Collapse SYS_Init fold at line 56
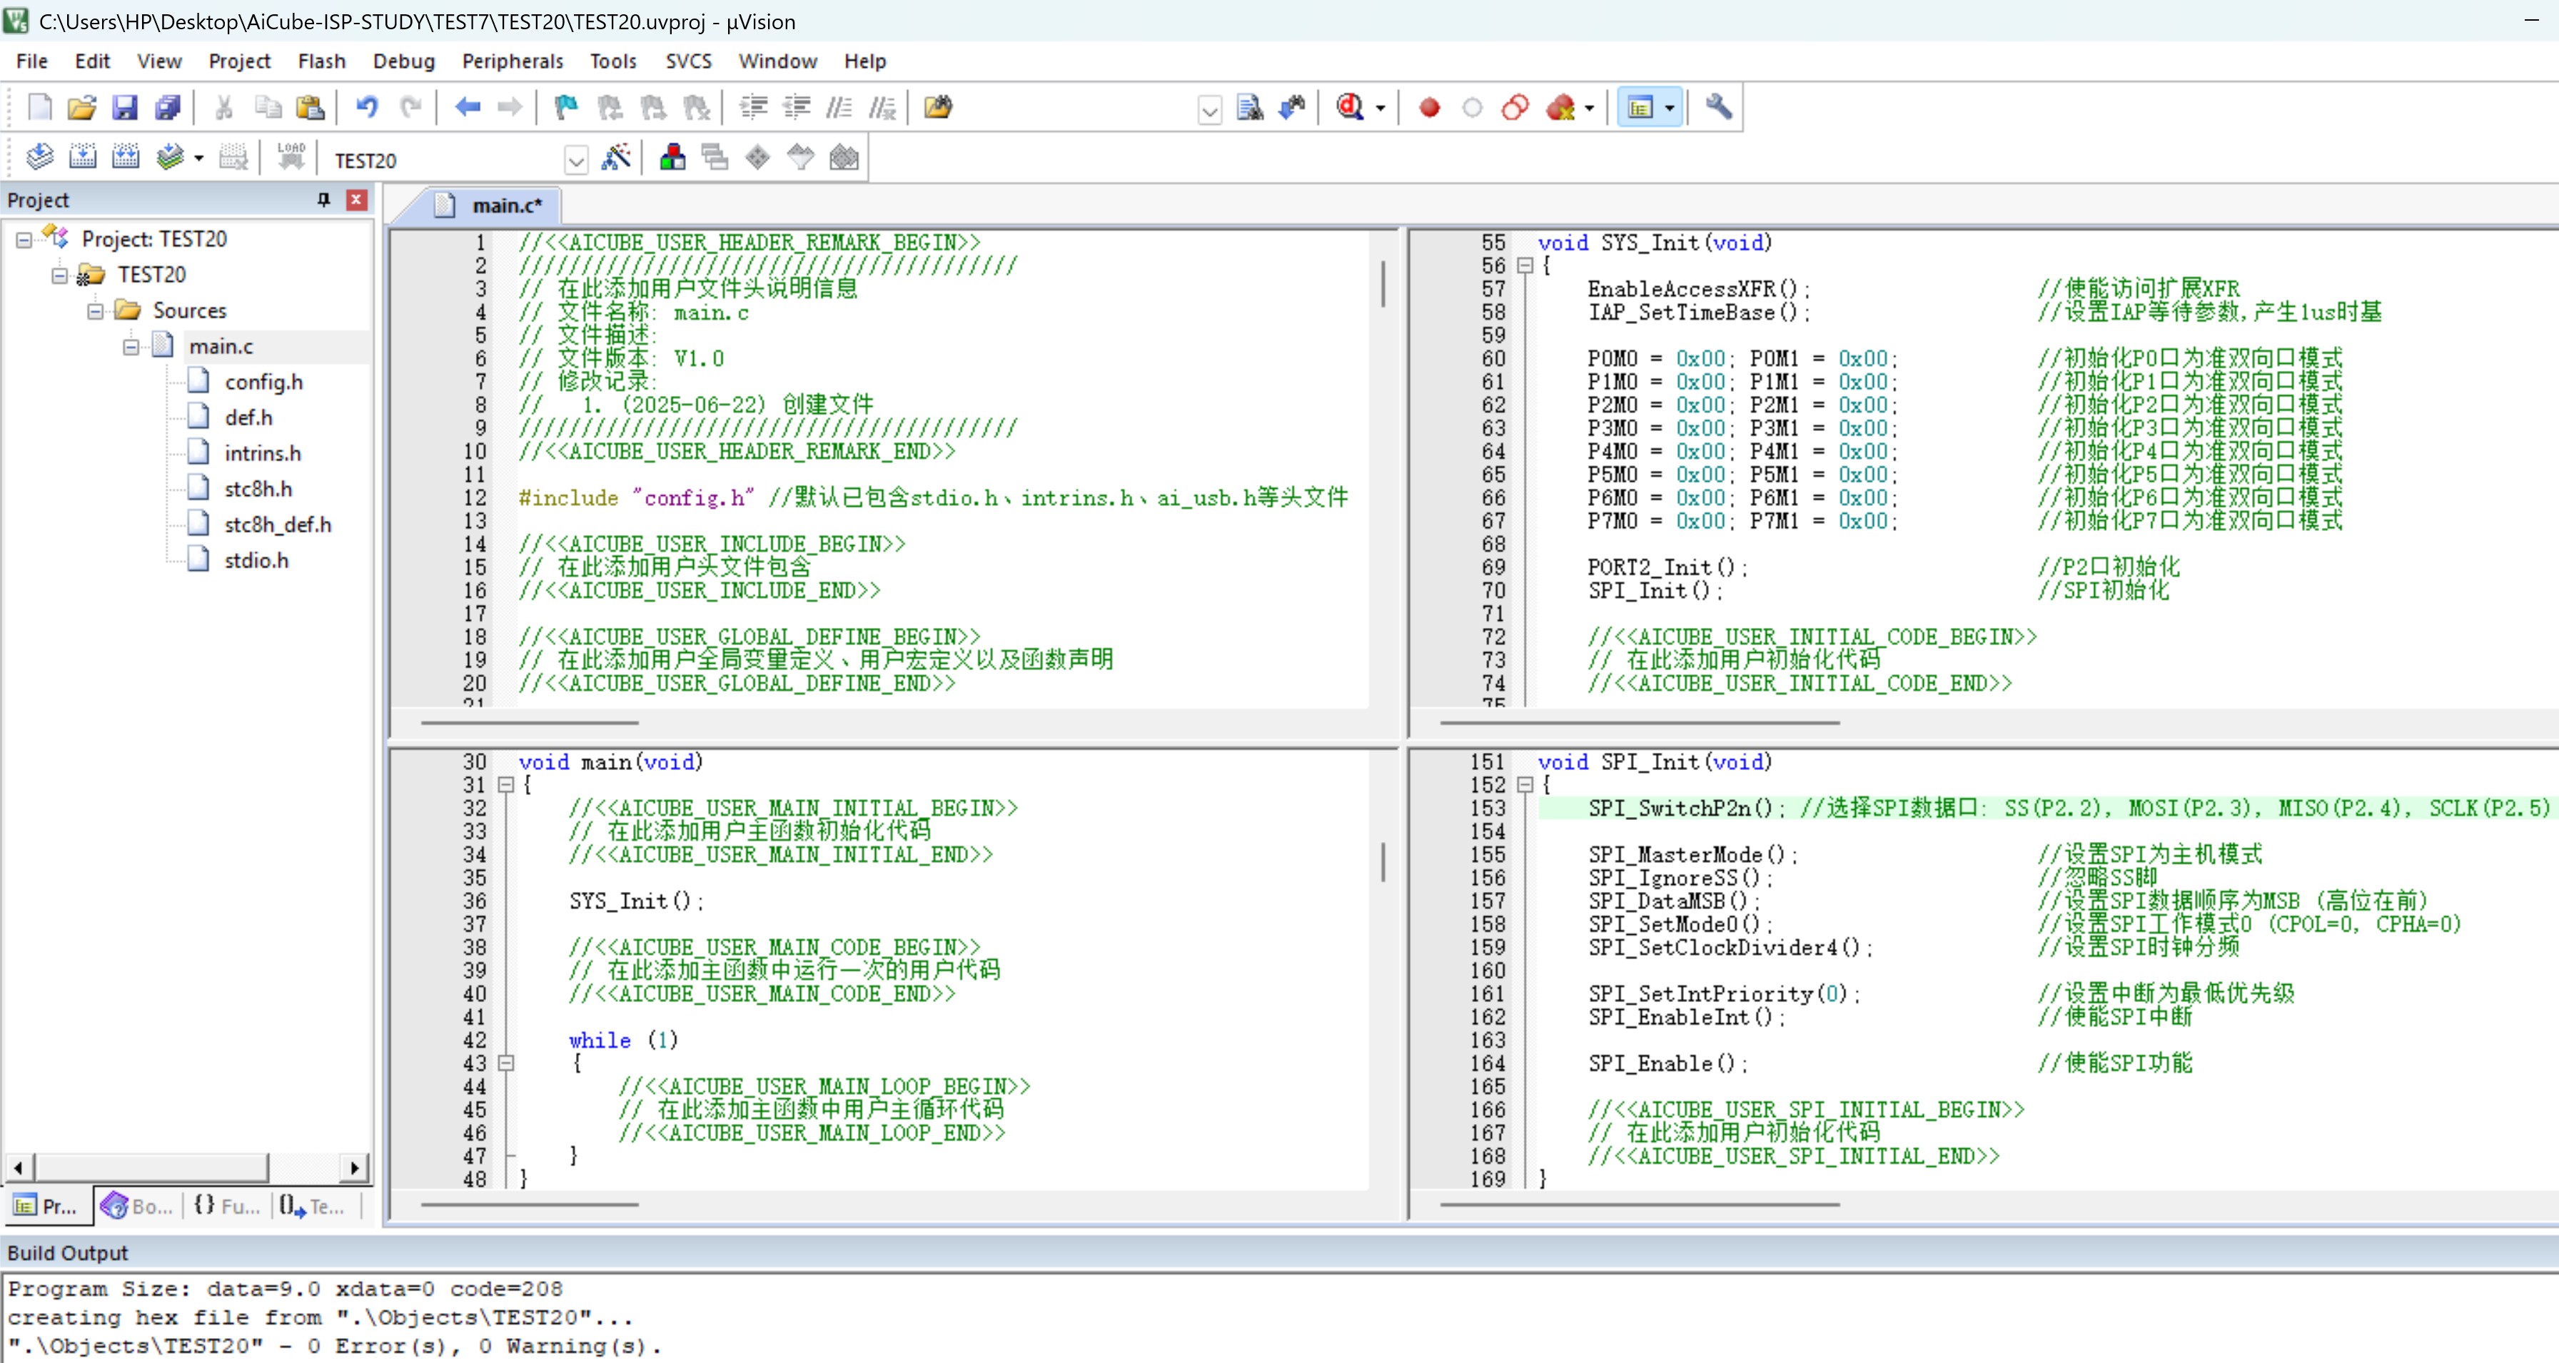The height and width of the screenshot is (1363, 2559). (x=1526, y=265)
